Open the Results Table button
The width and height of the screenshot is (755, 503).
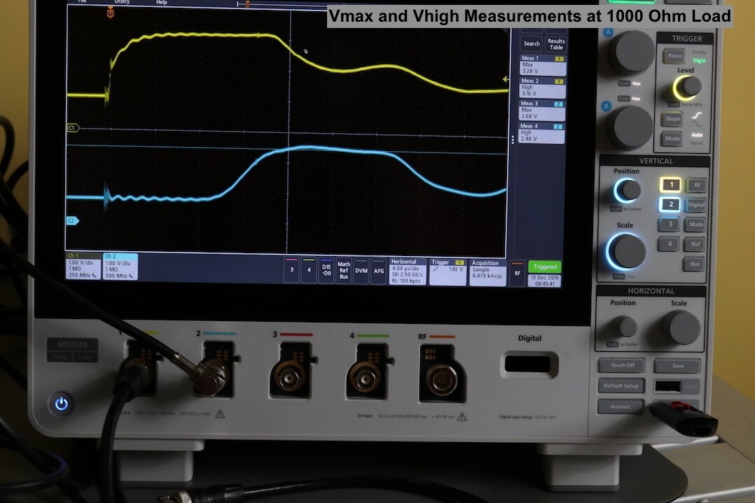556,44
